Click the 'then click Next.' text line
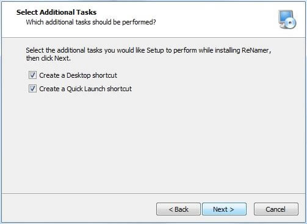 point(48,58)
